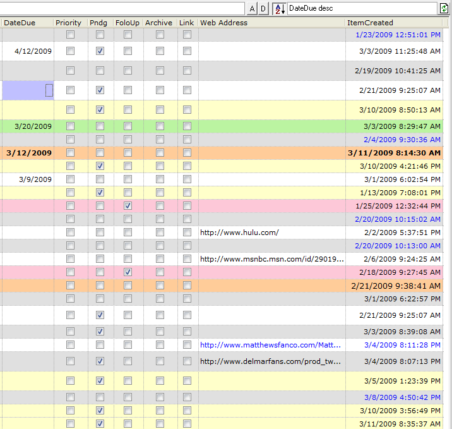452x429 pixels.
Task: Check Link in the hulu.com row
Action: 187,233
